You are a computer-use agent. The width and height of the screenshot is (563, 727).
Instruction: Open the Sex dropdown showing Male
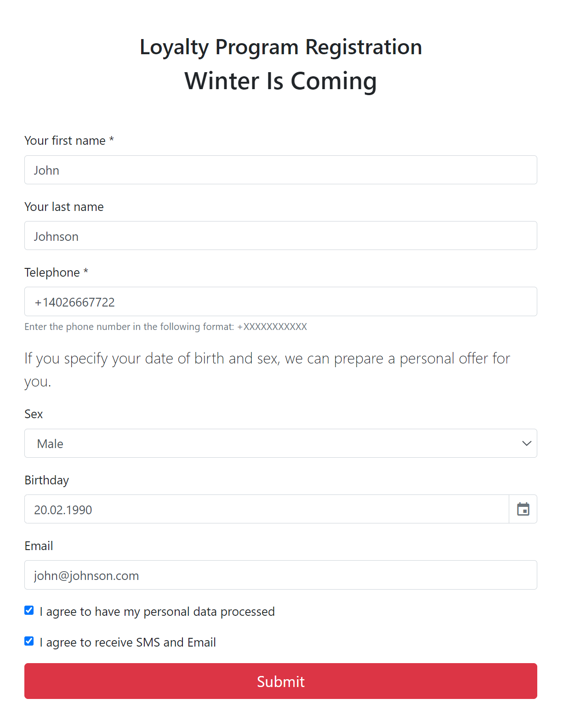pyautogui.click(x=276, y=443)
